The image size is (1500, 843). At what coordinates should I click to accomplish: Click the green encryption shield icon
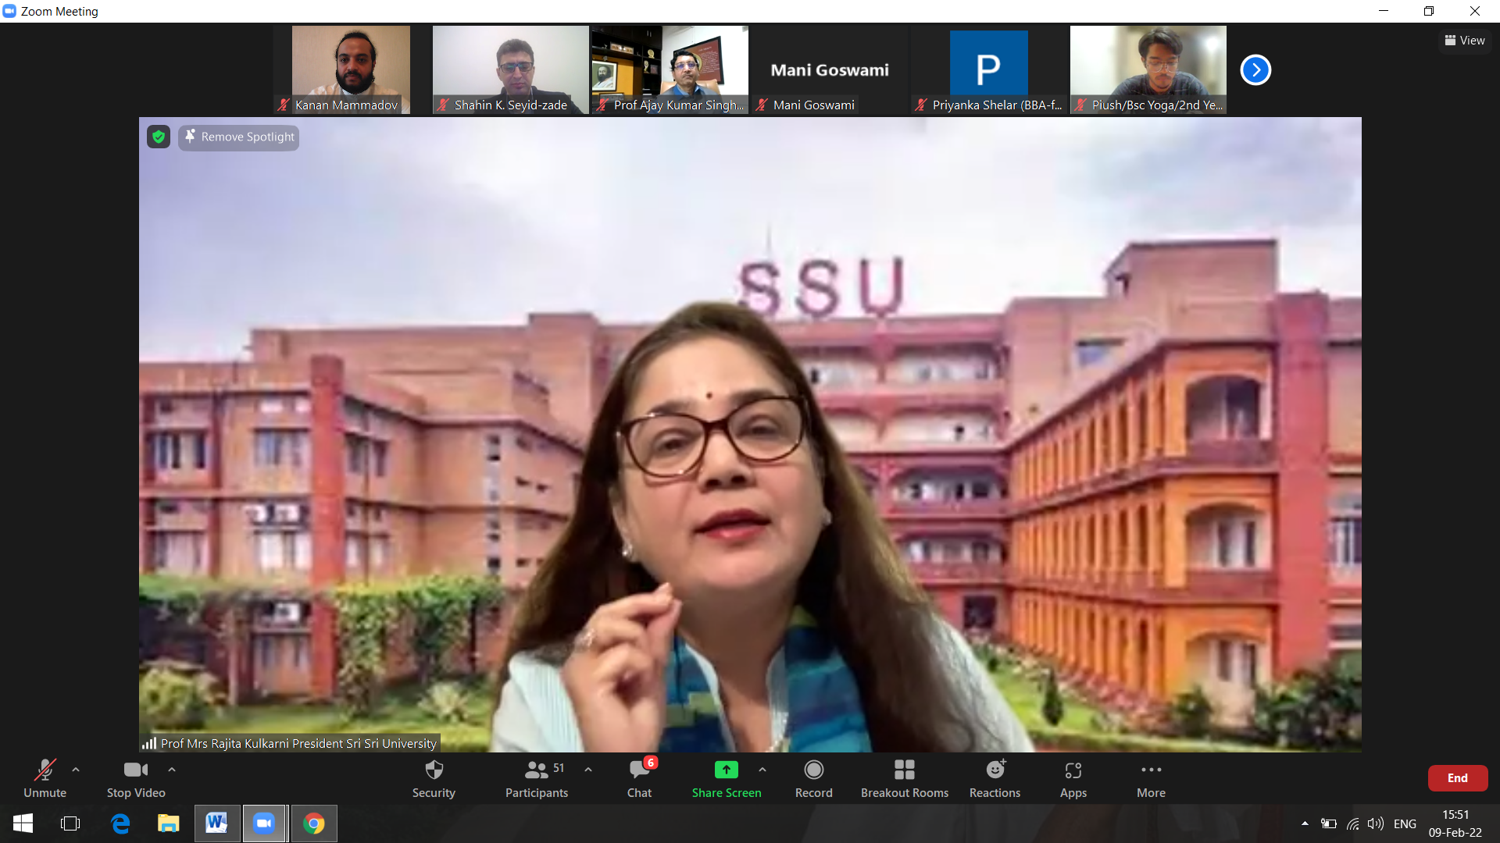159,137
